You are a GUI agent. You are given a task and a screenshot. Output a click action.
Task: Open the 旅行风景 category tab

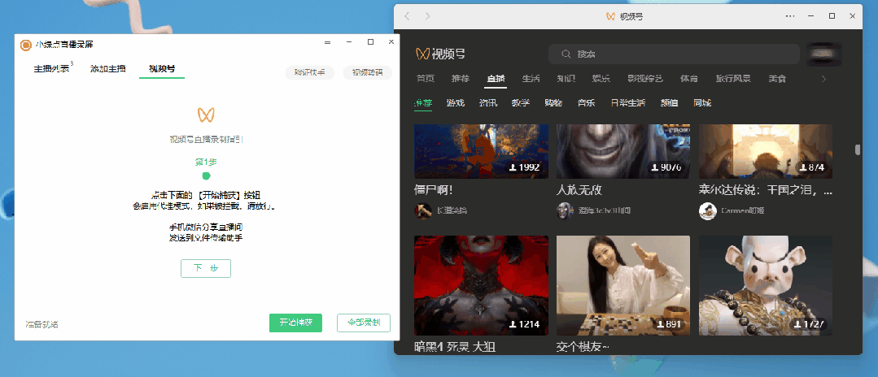pyautogui.click(x=733, y=79)
